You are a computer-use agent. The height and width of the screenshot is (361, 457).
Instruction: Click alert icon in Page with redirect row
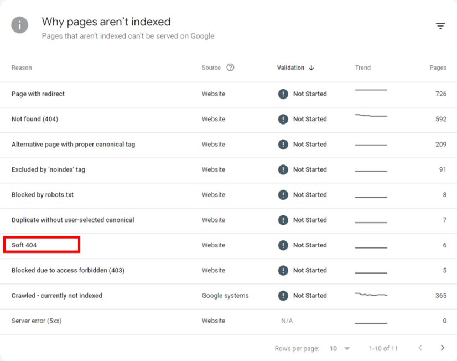(283, 94)
